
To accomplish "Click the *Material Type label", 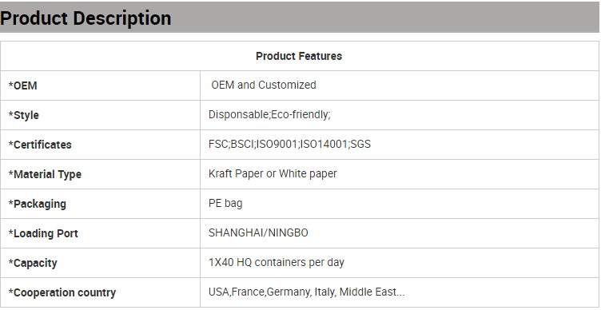I will tap(45, 174).
